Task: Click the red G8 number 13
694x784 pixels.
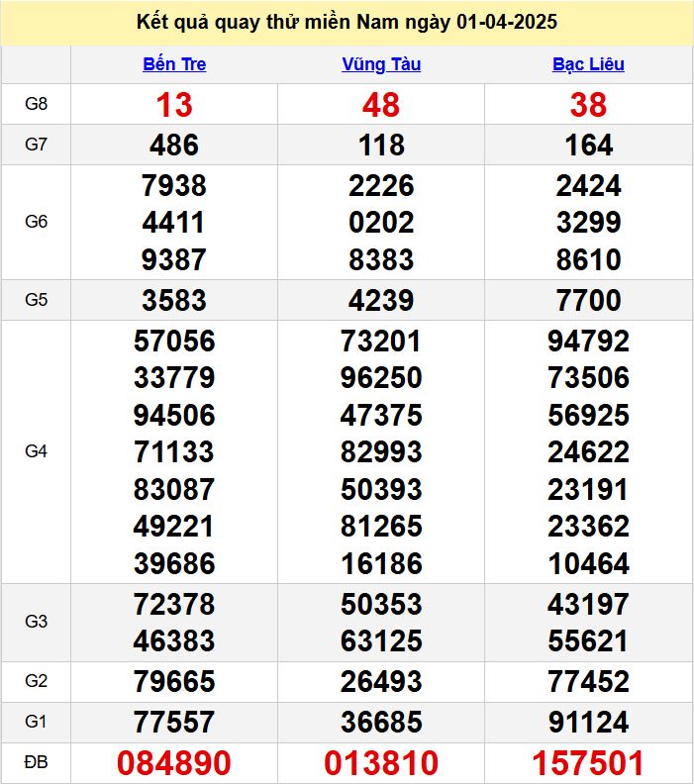Action: pos(174,105)
